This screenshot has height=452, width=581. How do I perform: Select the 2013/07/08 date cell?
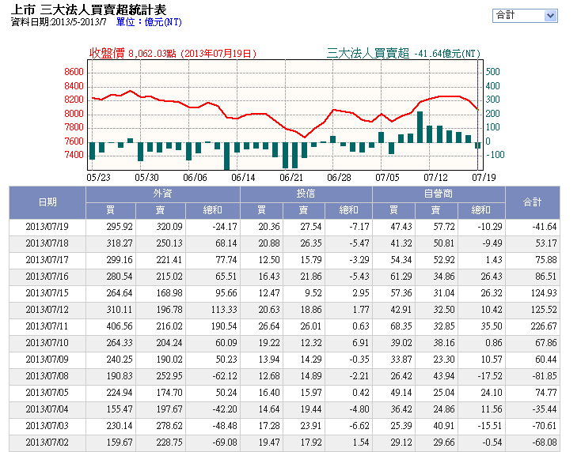(x=47, y=376)
